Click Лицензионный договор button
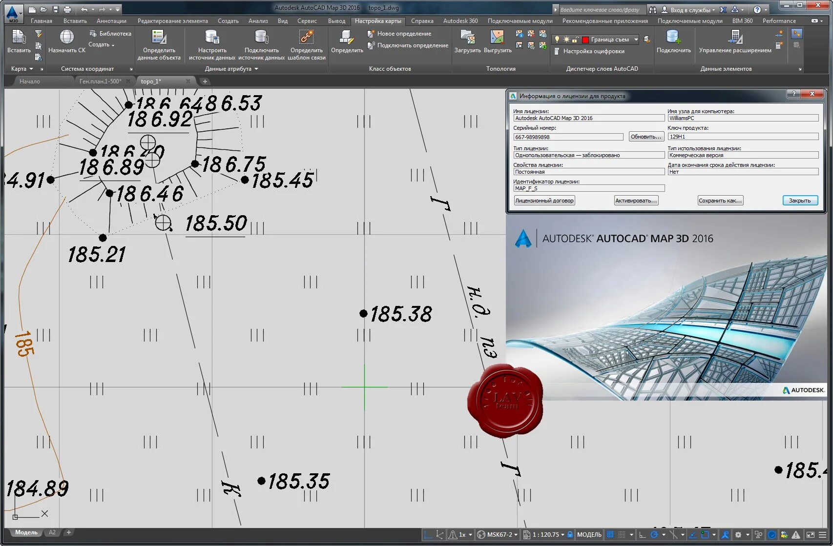Viewport: 833px width, 546px height. [x=544, y=201]
